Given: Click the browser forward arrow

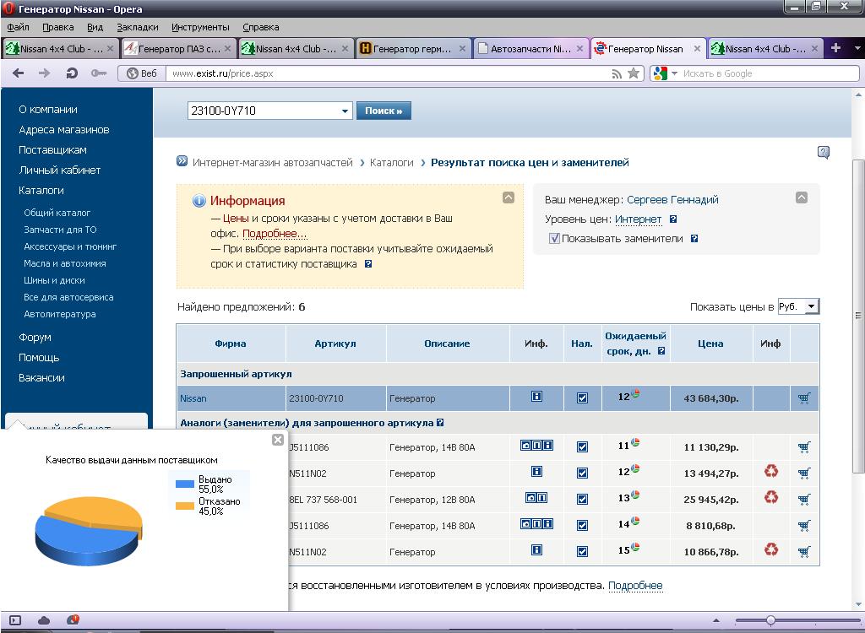Looking at the screenshot, I should tap(45, 73).
